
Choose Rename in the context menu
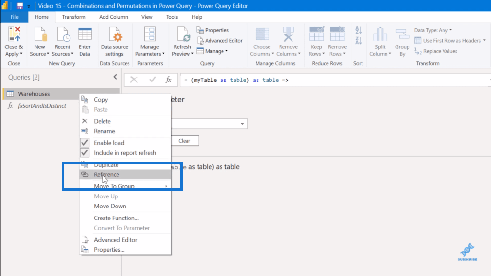(125, 131)
